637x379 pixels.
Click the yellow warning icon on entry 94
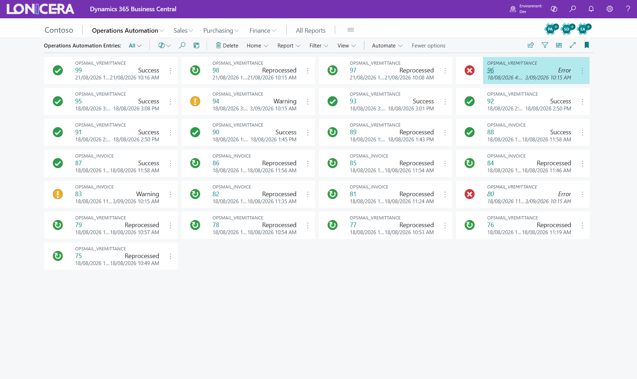click(195, 101)
